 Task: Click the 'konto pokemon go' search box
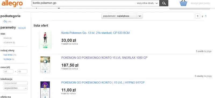coord(83,3)
